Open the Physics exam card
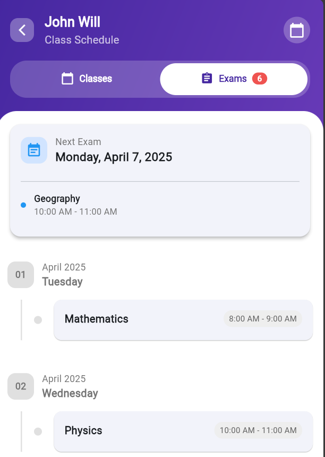 [x=183, y=431]
